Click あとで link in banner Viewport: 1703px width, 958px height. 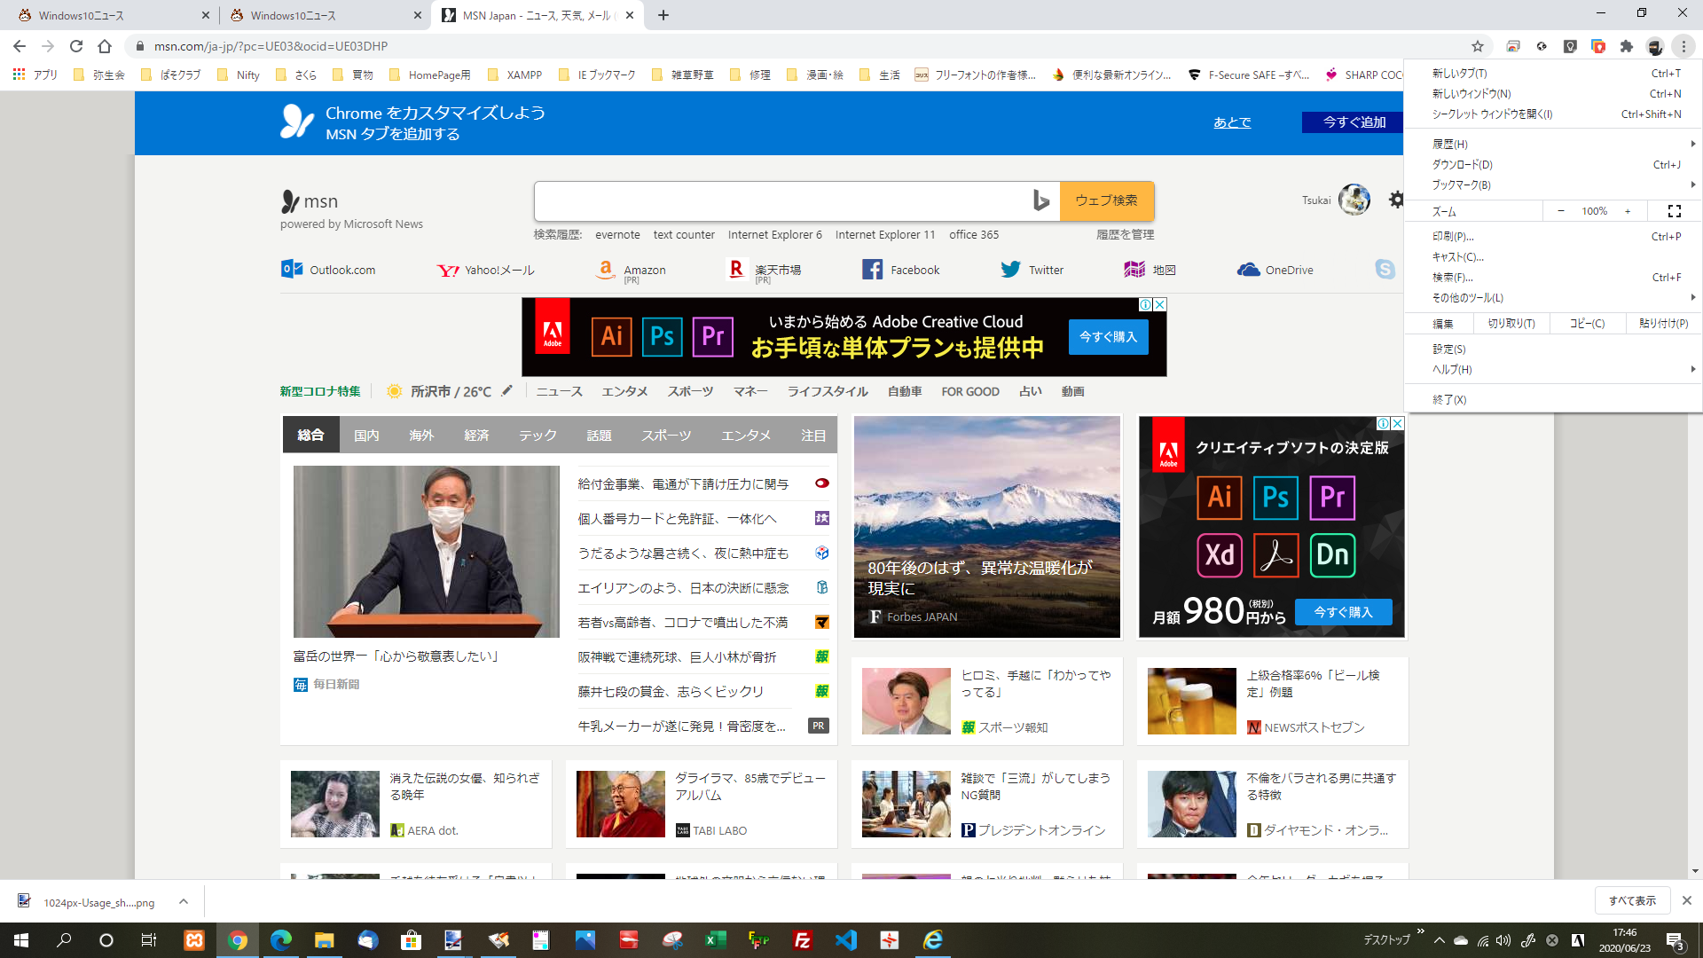(1232, 122)
